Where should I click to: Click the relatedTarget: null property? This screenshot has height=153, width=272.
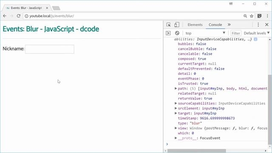pos(197,93)
